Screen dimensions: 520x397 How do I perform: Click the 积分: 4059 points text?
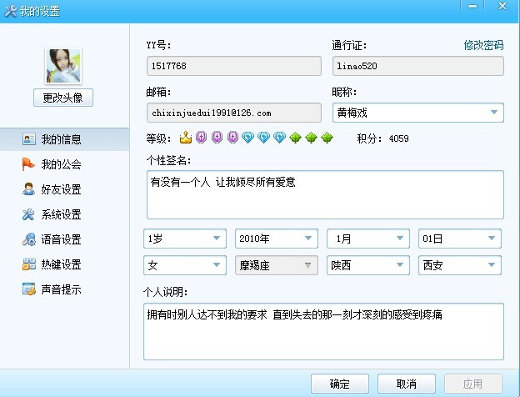[382, 138]
